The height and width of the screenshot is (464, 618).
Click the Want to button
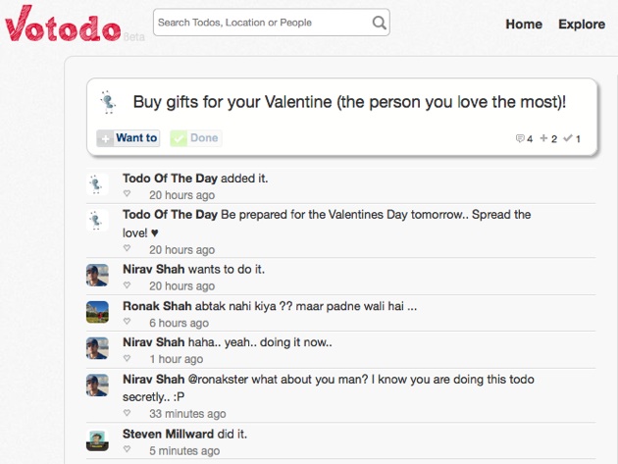(x=129, y=138)
